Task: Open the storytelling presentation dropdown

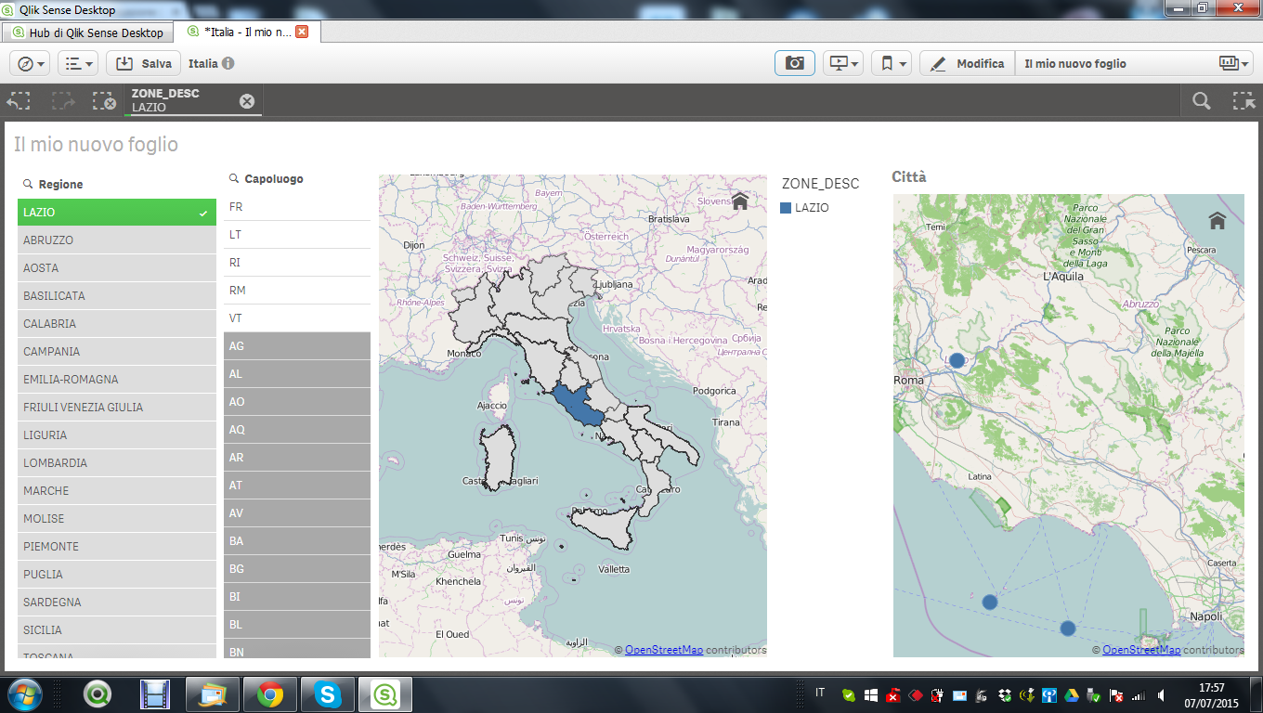Action: (x=843, y=63)
